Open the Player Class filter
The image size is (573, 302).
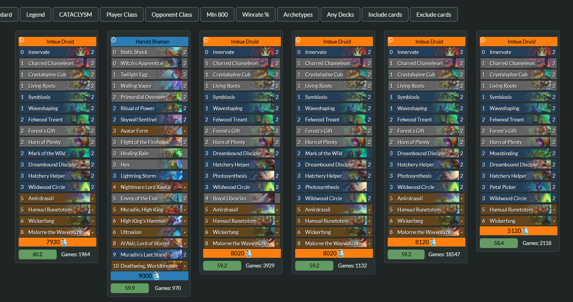[122, 15]
